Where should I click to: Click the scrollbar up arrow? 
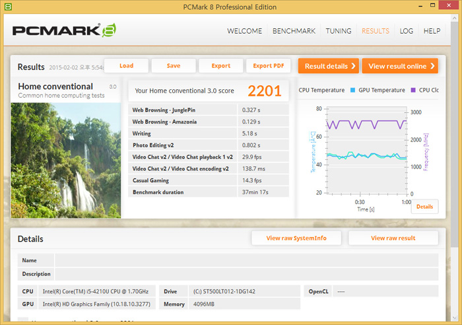(x=454, y=18)
